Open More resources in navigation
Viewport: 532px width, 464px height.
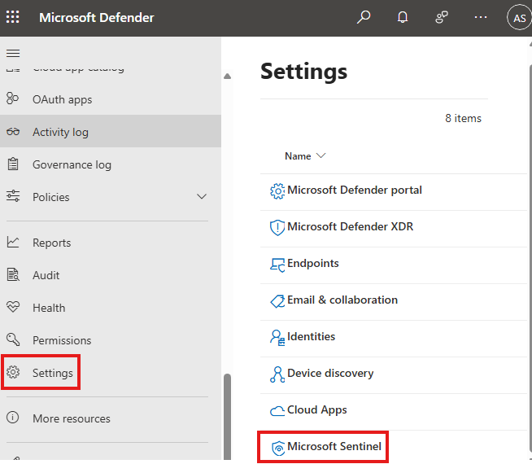tap(72, 418)
